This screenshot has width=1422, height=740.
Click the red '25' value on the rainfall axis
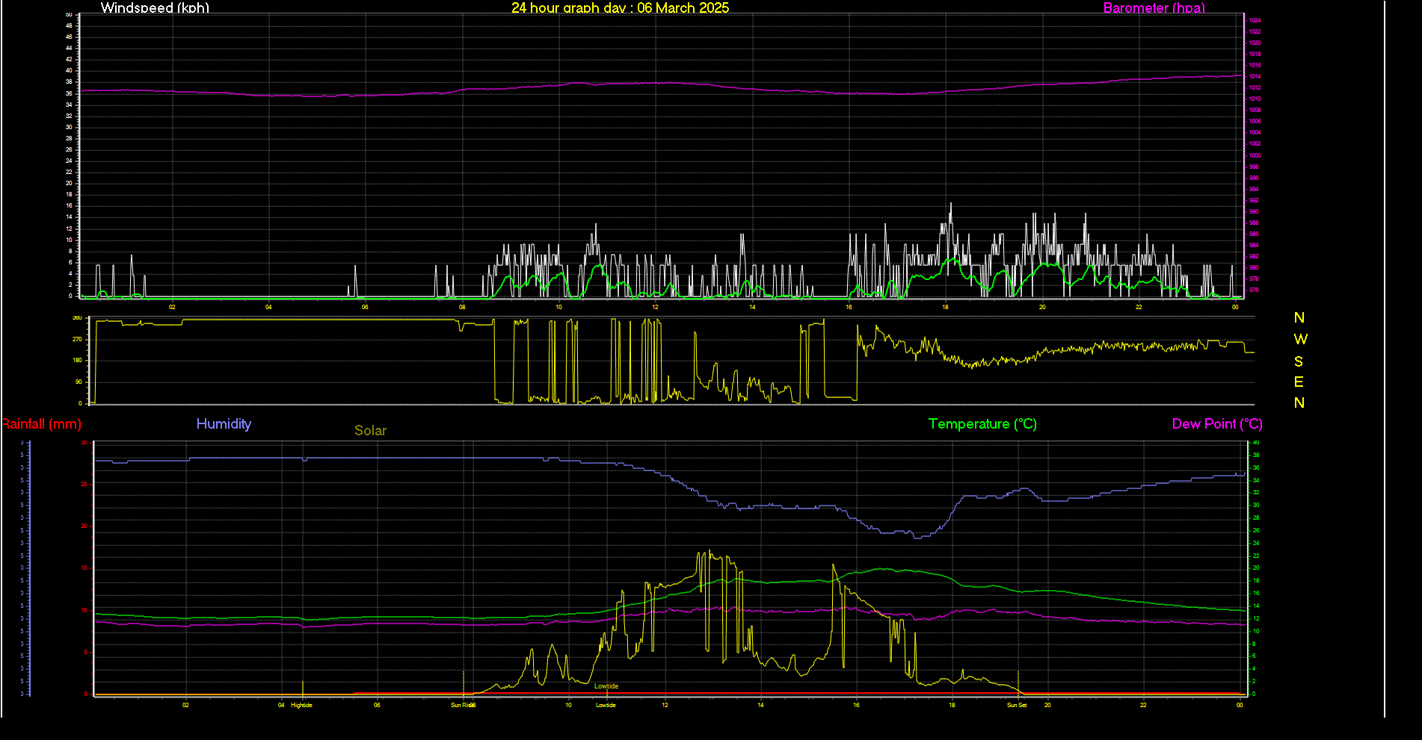(x=84, y=485)
